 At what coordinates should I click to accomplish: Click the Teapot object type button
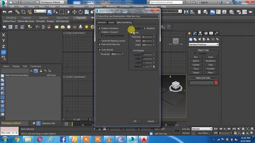click(x=196, y=73)
